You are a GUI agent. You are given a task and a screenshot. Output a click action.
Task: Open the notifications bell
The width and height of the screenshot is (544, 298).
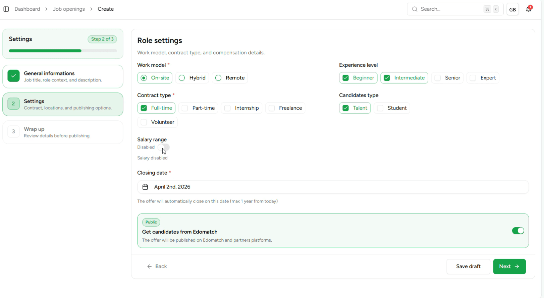(x=529, y=9)
